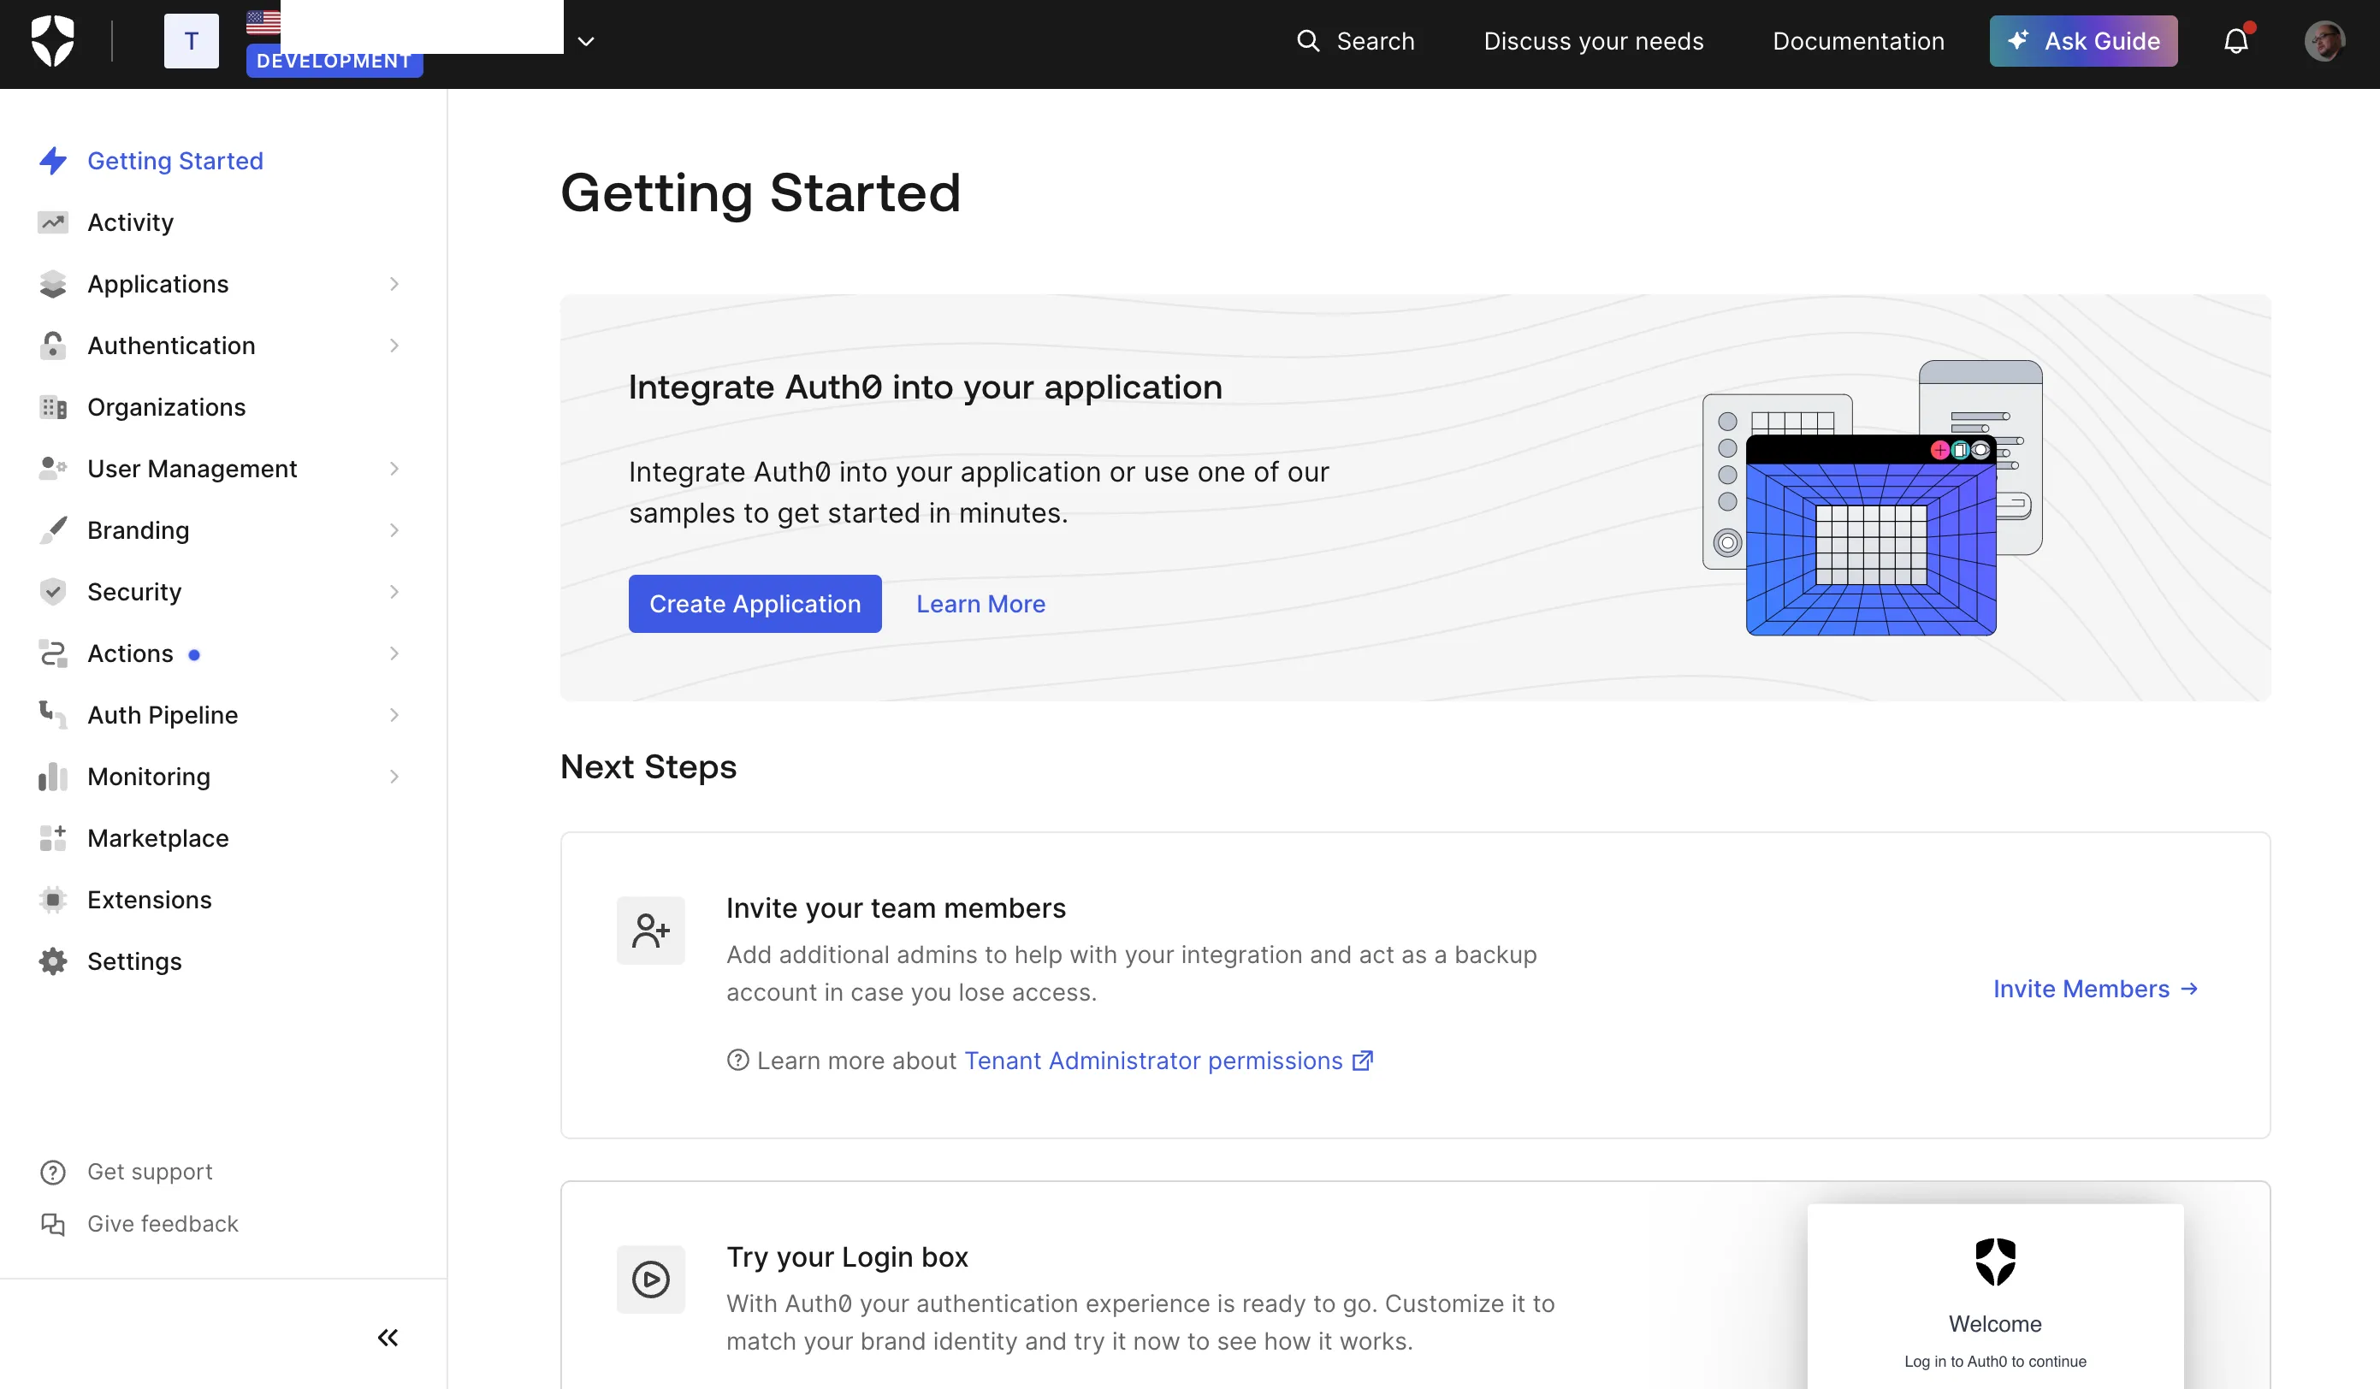The height and width of the screenshot is (1389, 2380).
Task: Click the Getting Started menu item
Action: 175,159
